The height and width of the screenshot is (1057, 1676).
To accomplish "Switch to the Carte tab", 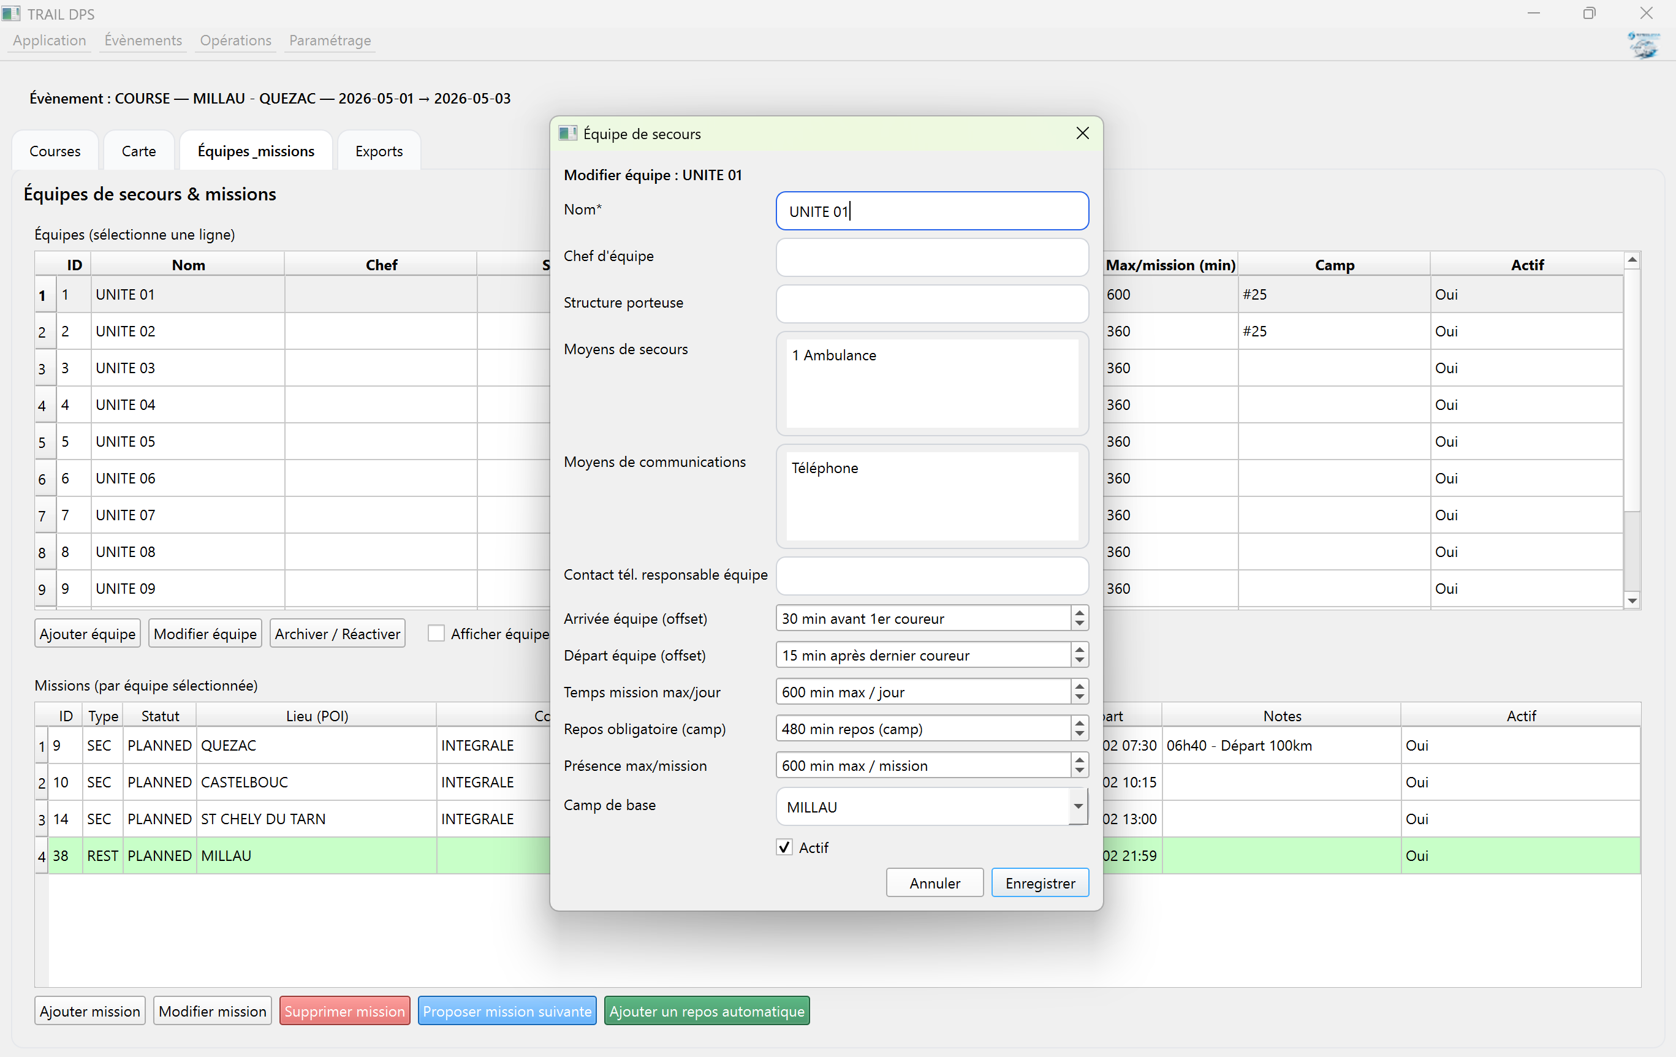I will (138, 151).
